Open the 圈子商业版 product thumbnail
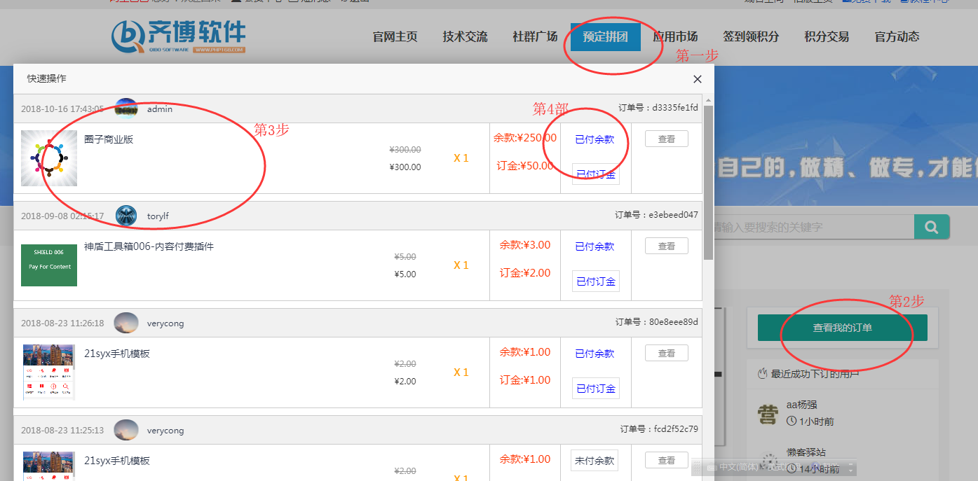Screen dimensions: 978x481 point(49,158)
